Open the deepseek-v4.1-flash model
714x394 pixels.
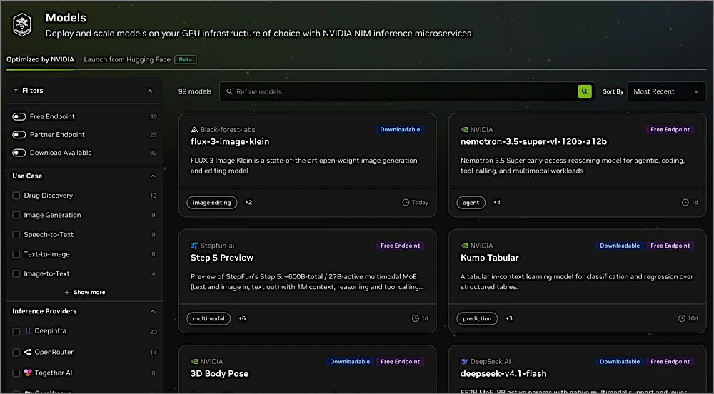point(503,374)
